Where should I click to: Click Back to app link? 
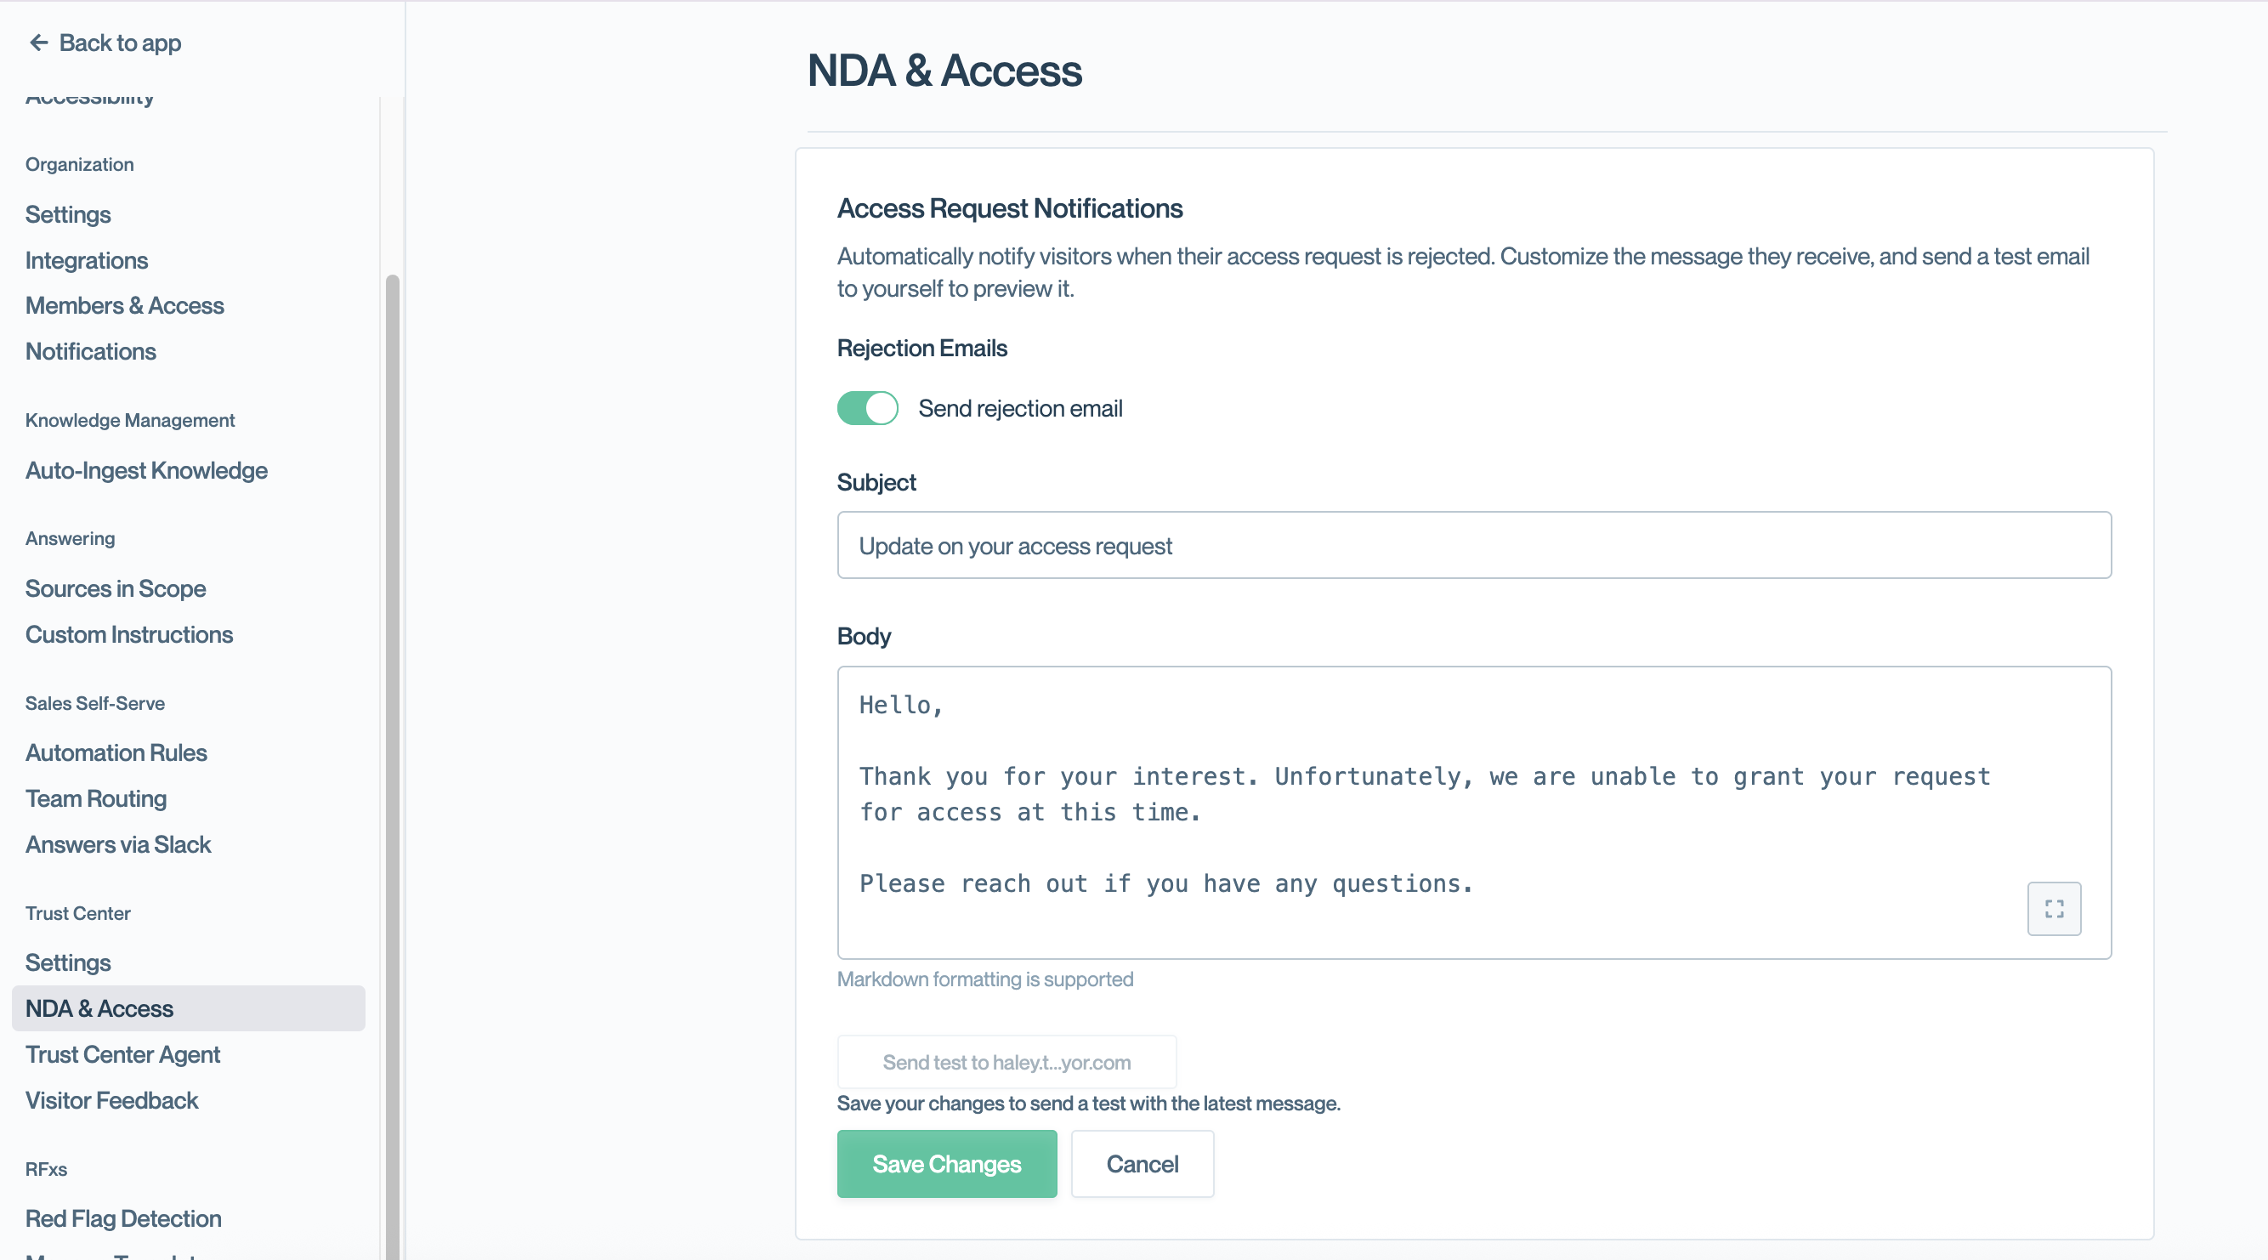[x=105, y=43]
